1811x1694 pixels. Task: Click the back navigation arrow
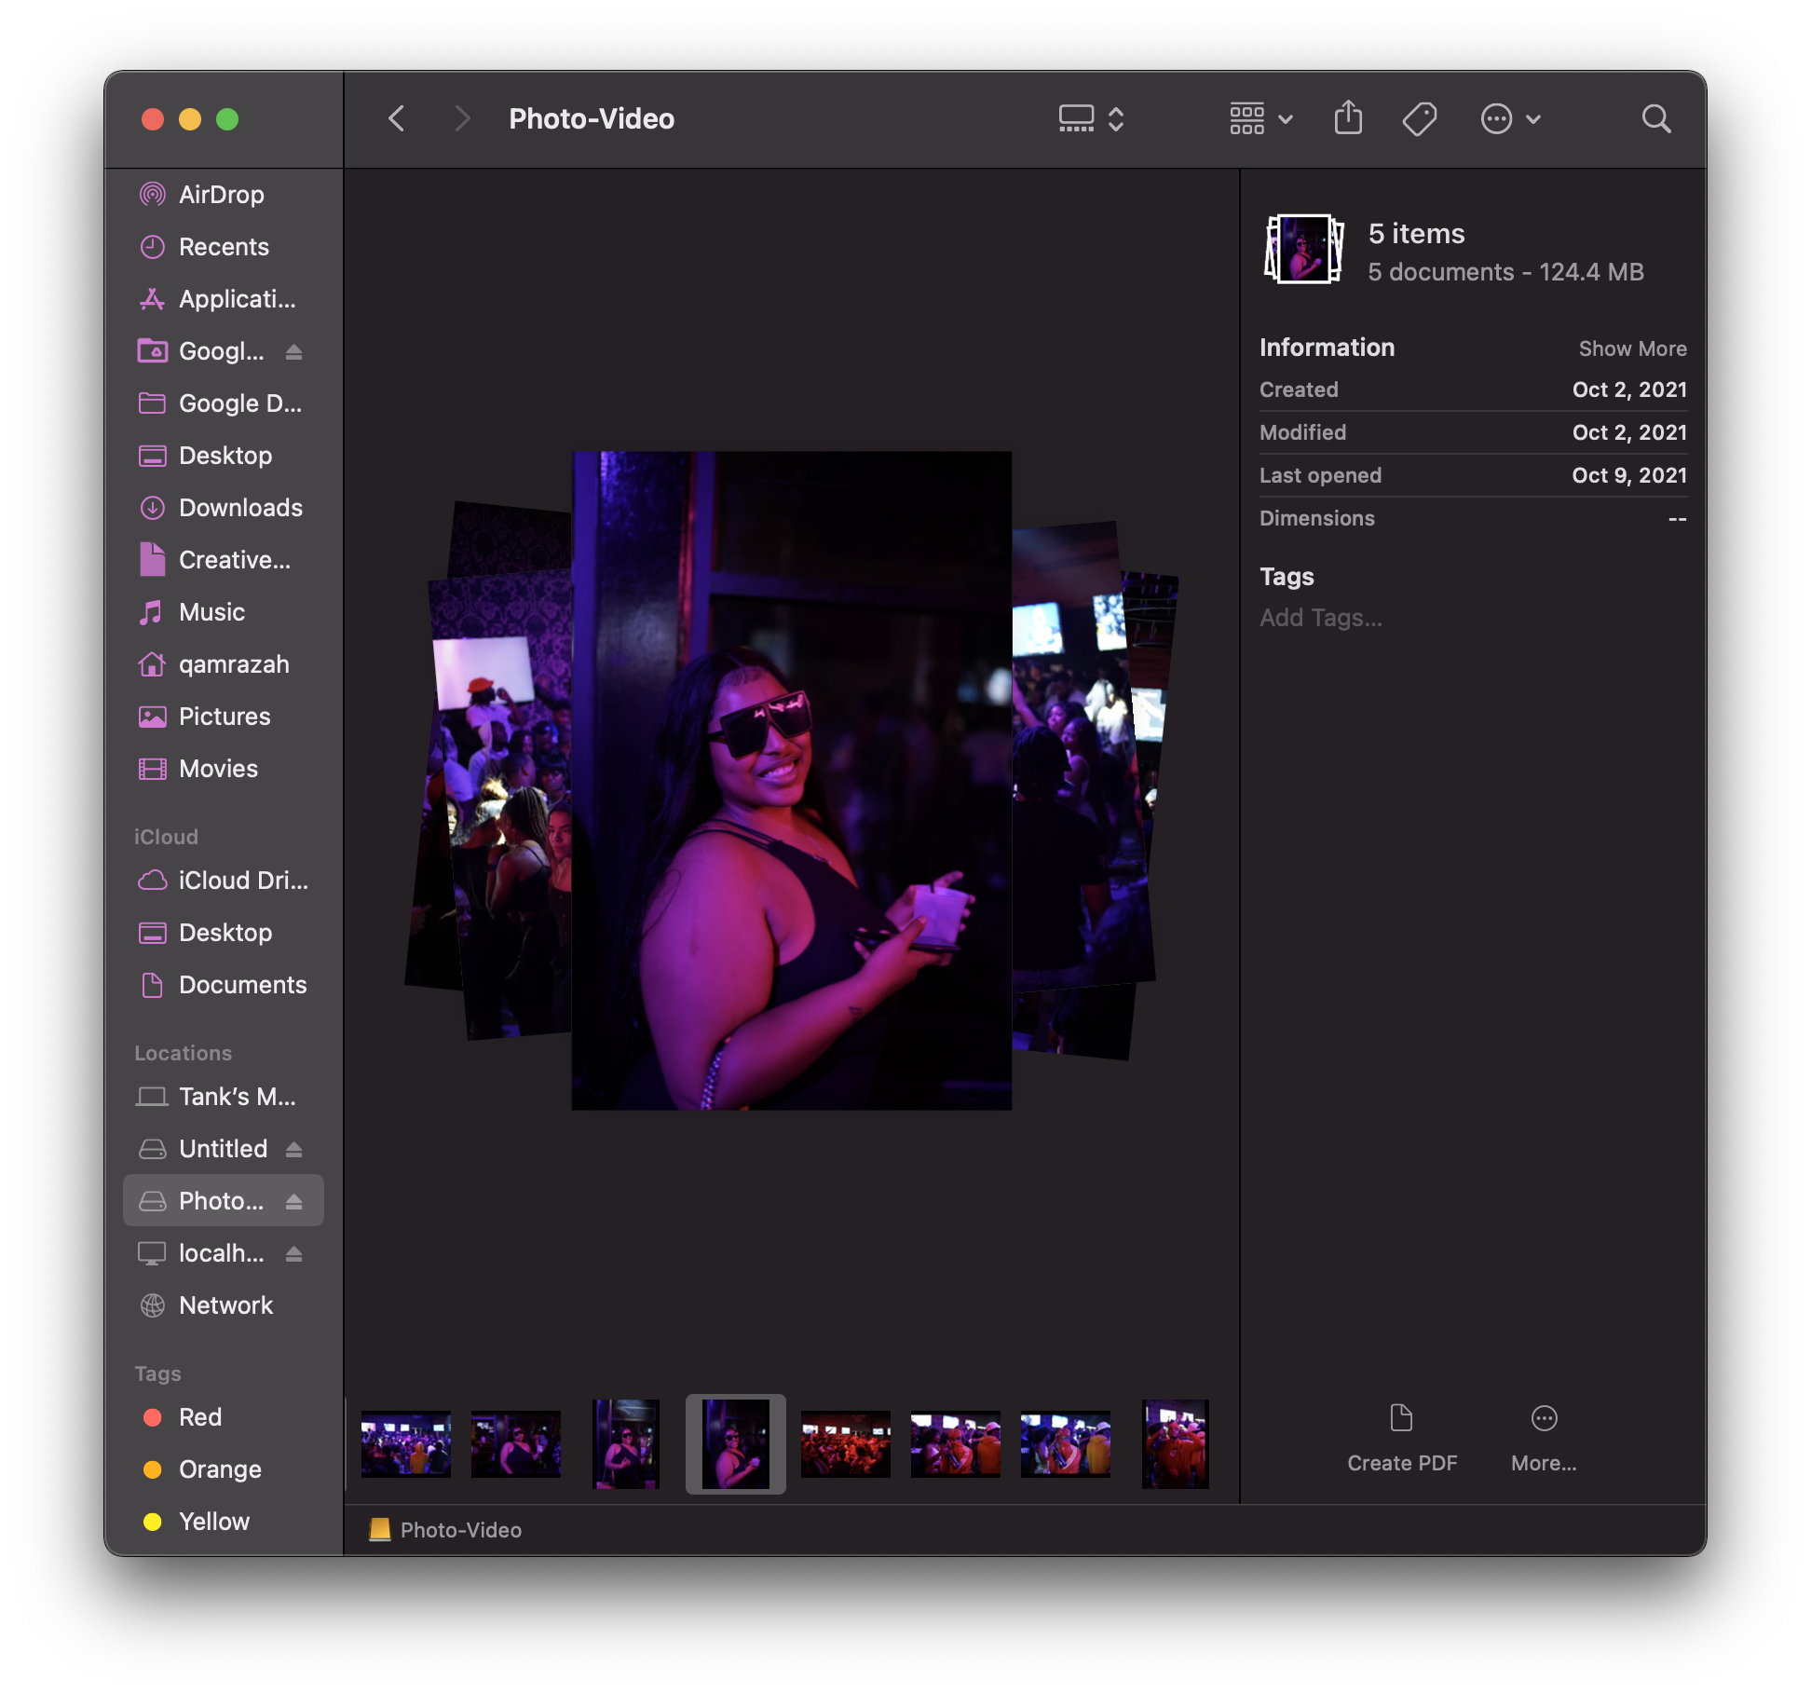(397, 118)
